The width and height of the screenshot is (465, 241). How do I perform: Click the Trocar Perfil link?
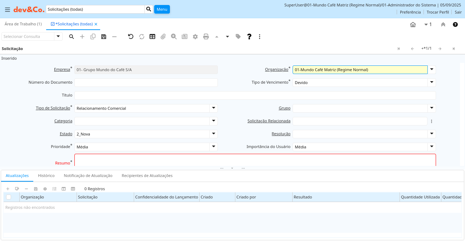point(437,12)
